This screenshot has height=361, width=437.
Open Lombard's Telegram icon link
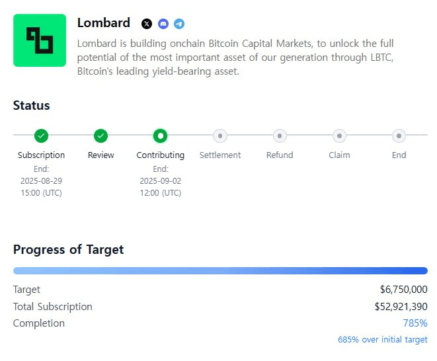tap(179, 24)
